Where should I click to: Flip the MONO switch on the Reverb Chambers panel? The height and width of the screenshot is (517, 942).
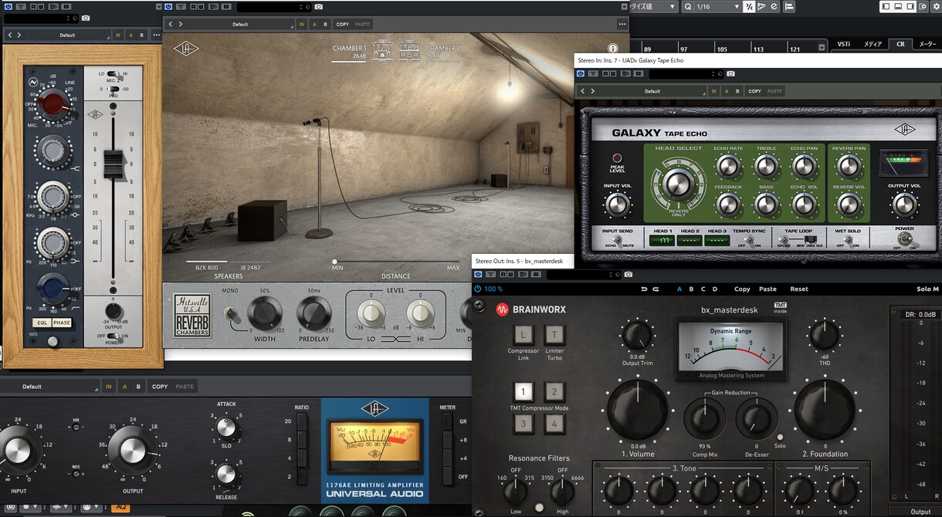point(231,314)
